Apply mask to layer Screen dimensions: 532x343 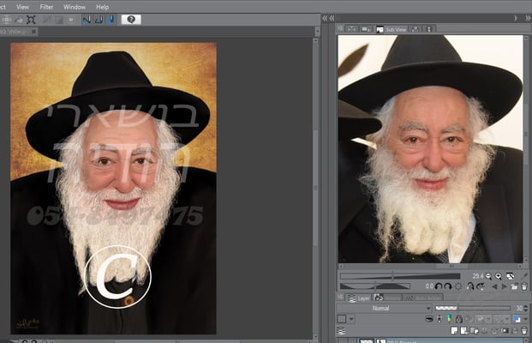click(515, 331)
